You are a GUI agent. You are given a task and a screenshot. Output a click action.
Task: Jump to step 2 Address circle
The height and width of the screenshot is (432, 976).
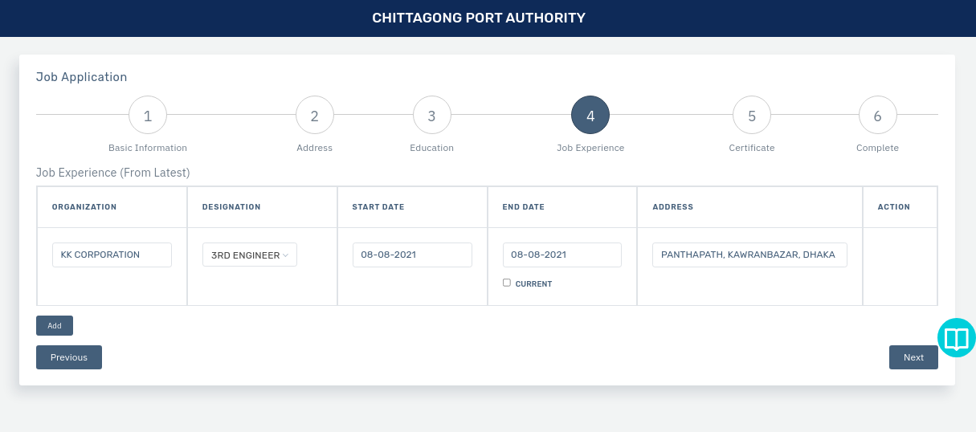point(315,116)
